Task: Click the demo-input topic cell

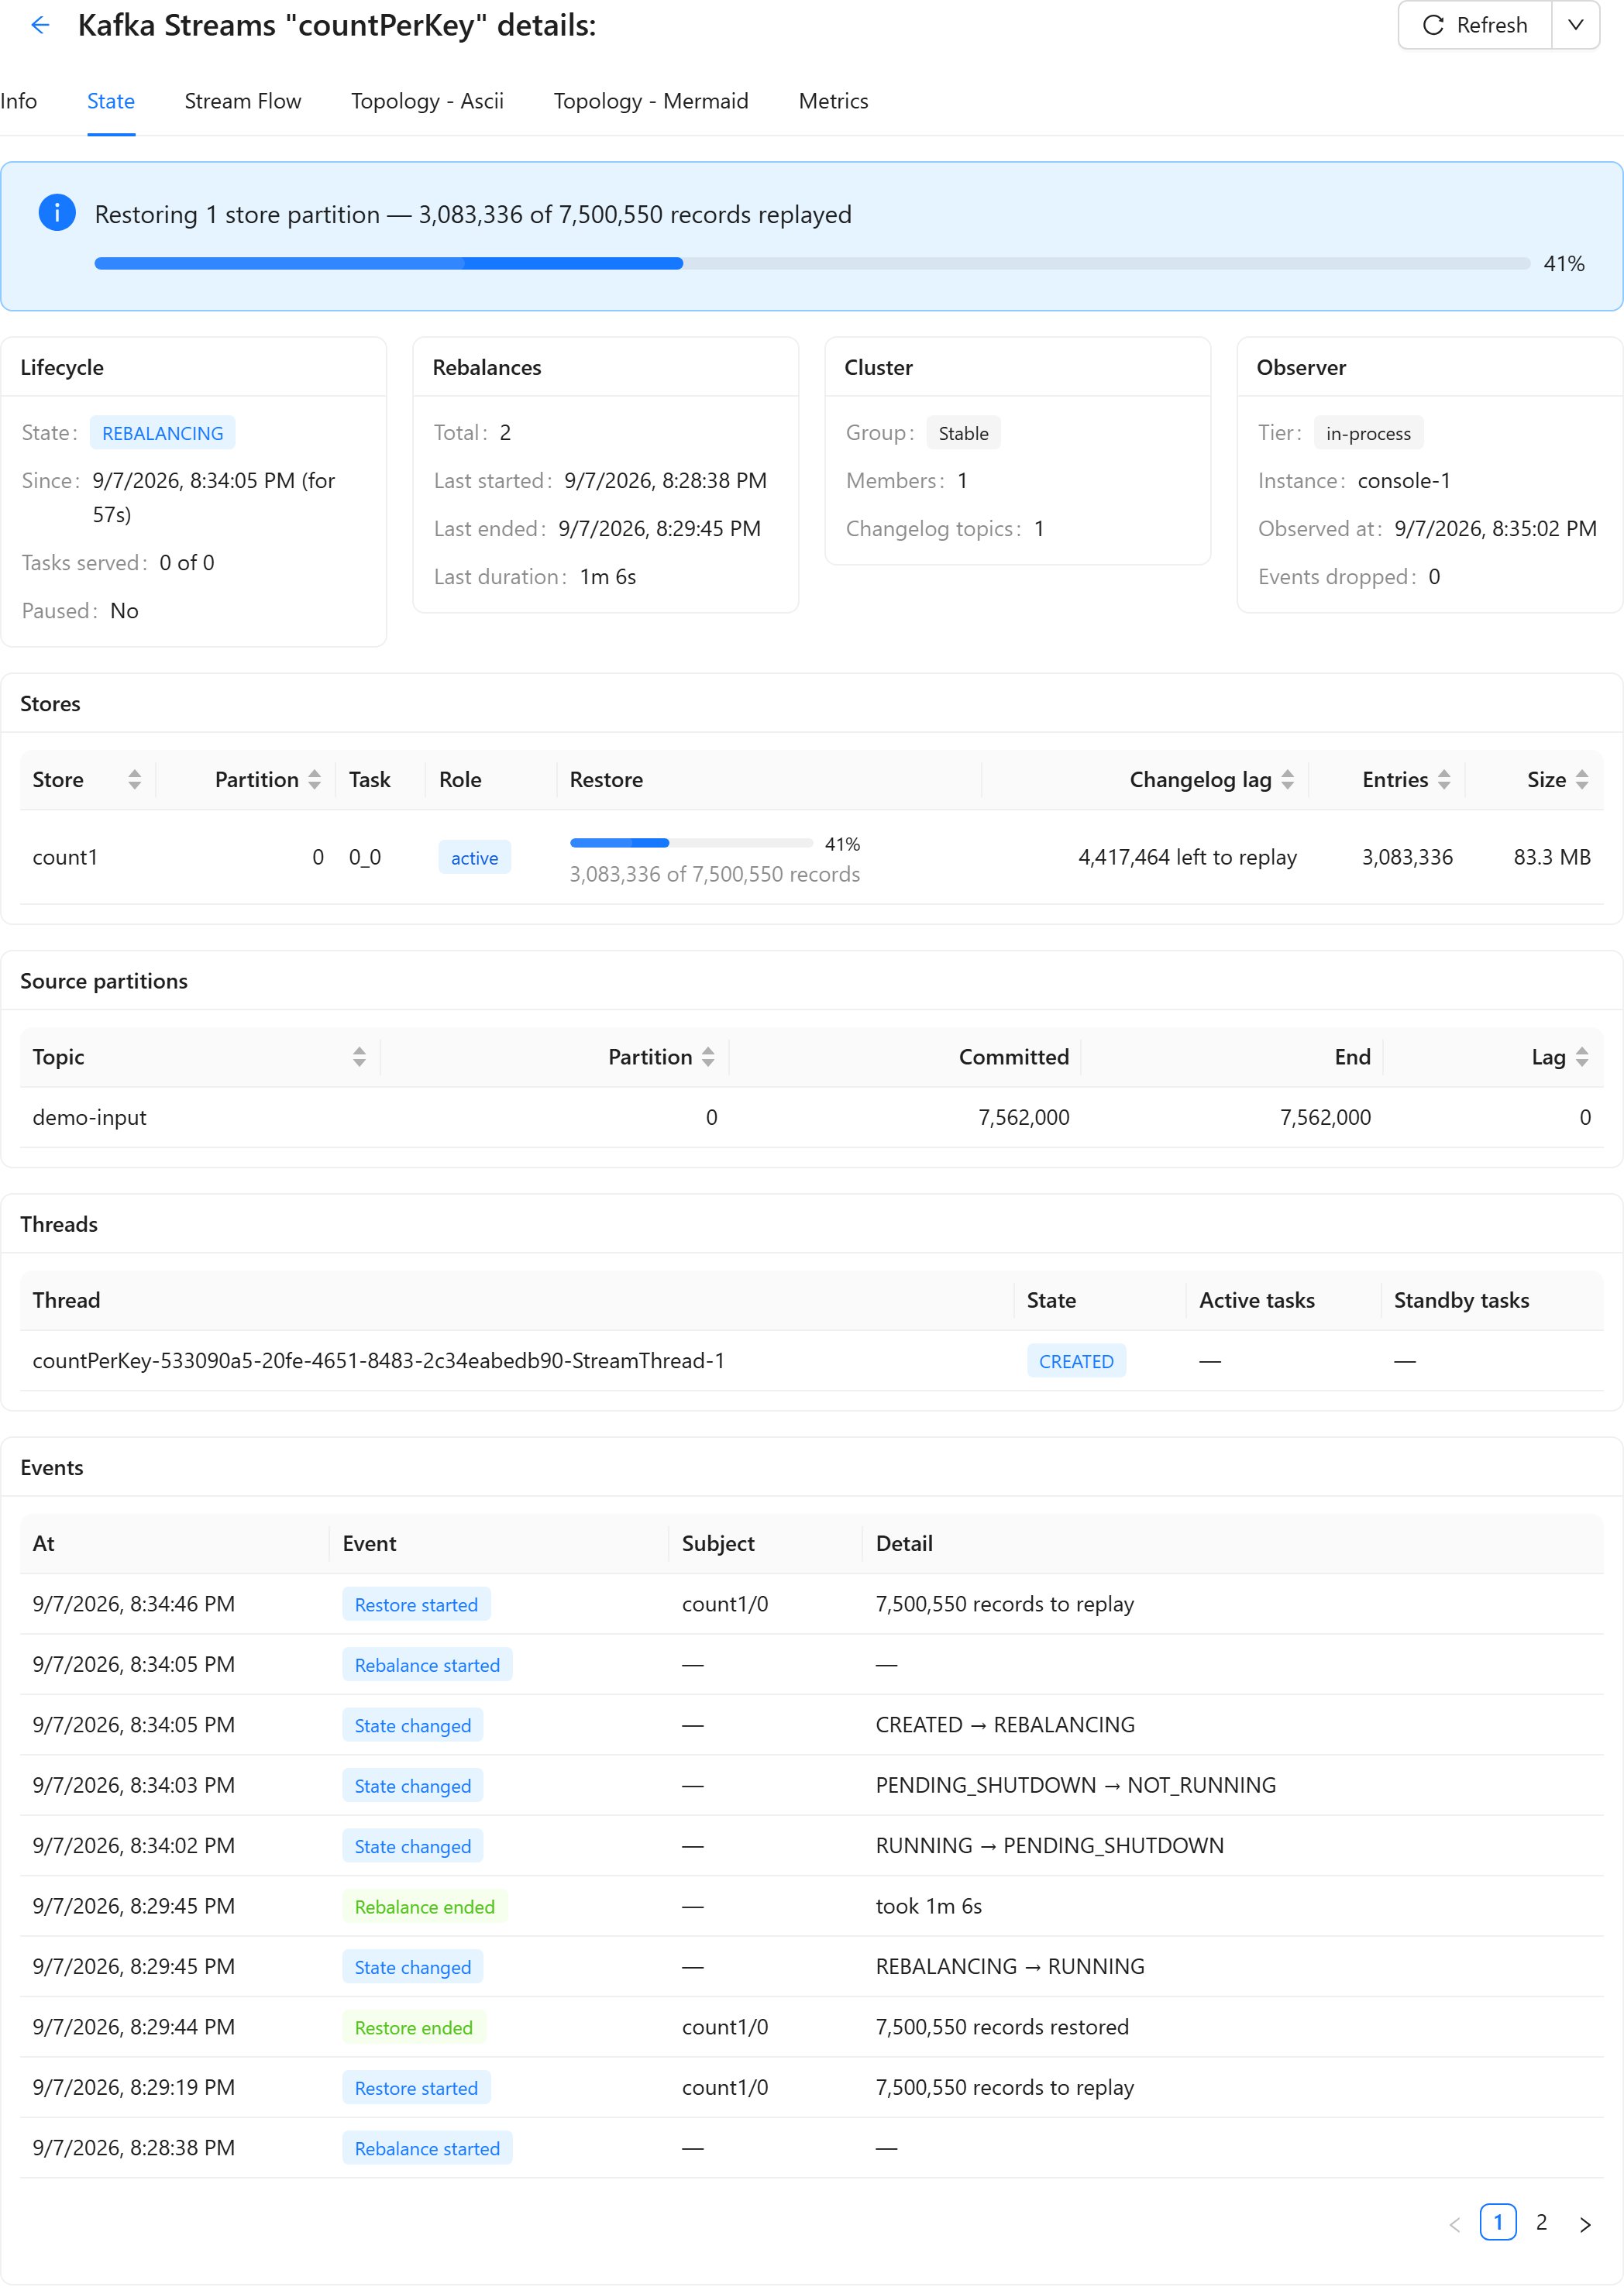Action: point(90,1117)
